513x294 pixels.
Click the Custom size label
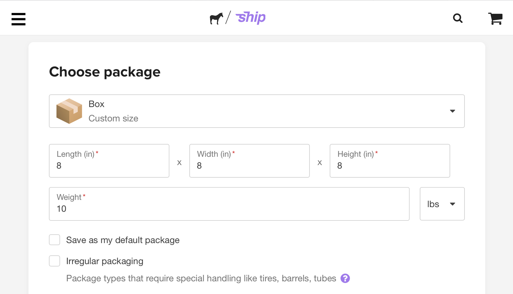pos(113,118)
